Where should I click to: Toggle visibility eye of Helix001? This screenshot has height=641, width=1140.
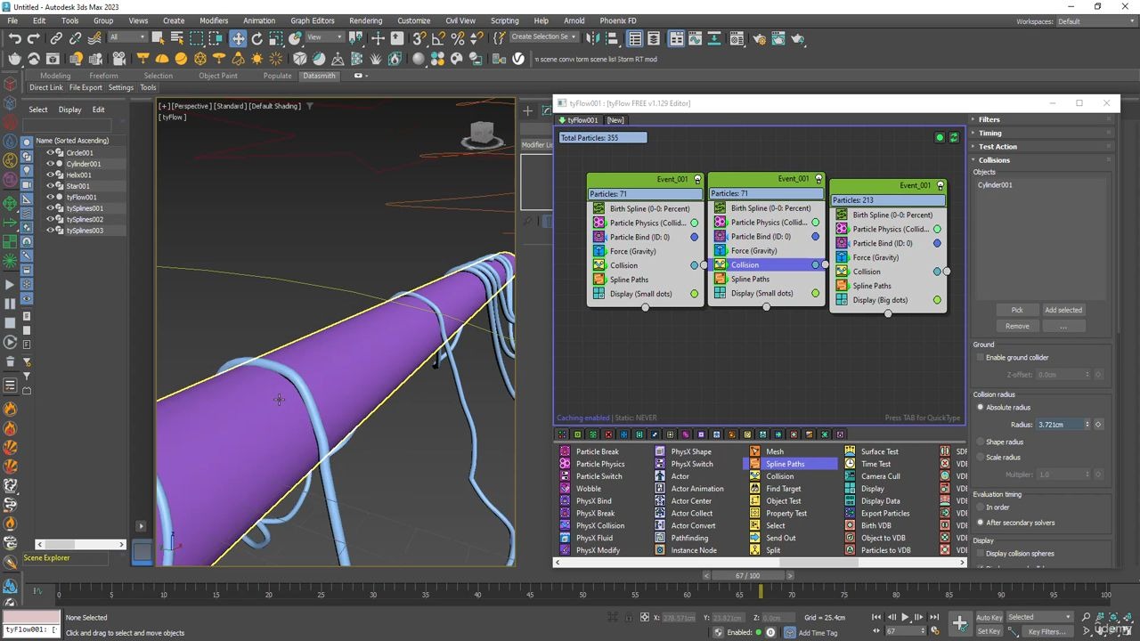click(x=50, y=174)
